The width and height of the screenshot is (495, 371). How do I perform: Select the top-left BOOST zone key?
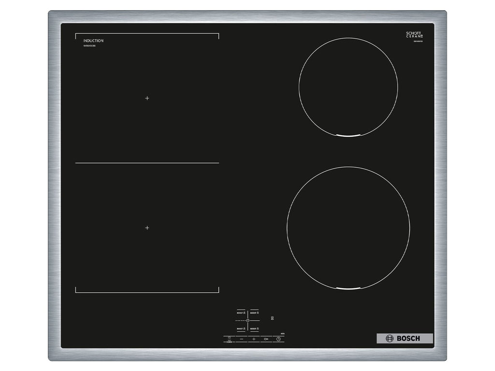click(241, 313)
